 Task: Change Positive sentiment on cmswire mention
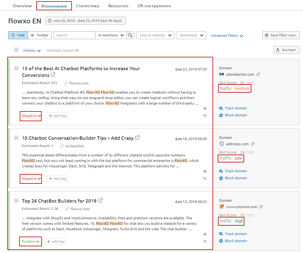click(x=30, y=241)
